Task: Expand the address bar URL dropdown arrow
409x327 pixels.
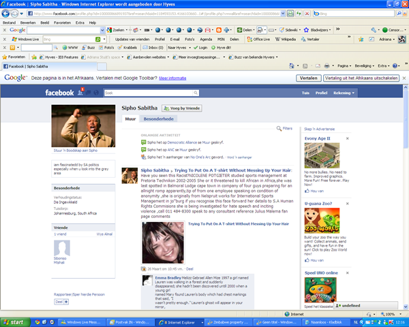Action: pos(283,14)
